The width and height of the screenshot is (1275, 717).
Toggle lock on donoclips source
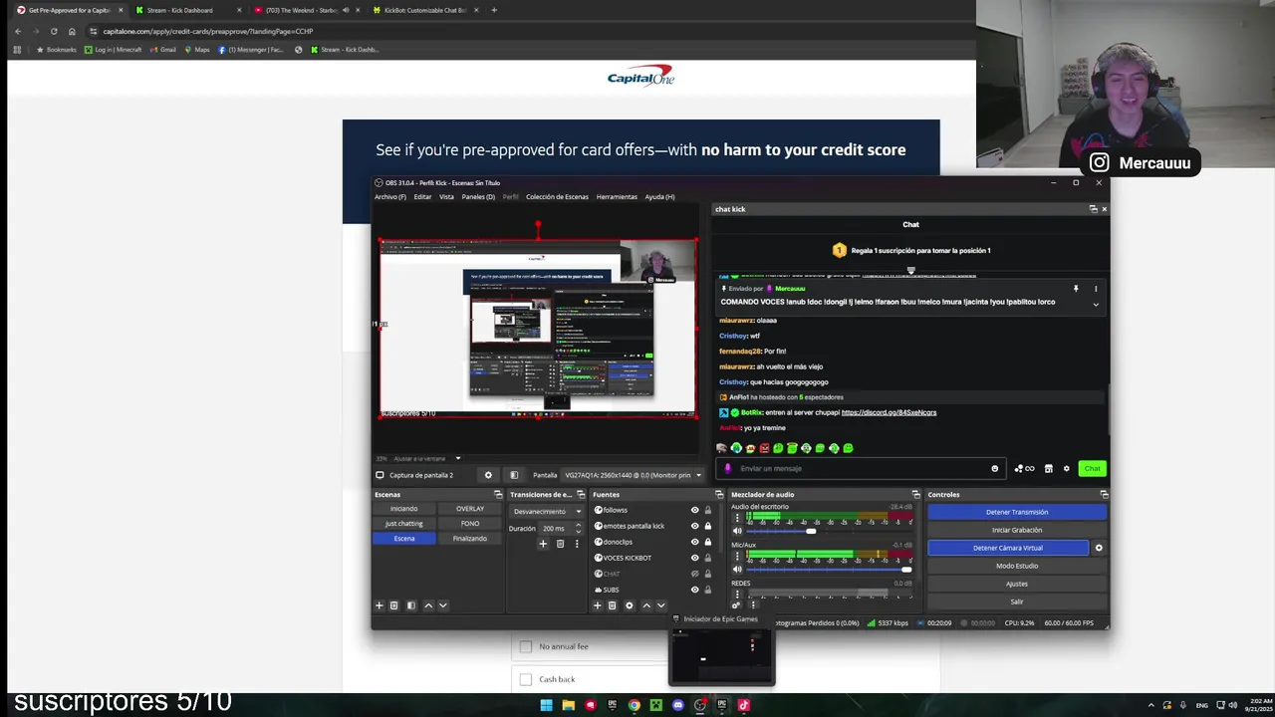pyautogui.click(x=708, y=542)
